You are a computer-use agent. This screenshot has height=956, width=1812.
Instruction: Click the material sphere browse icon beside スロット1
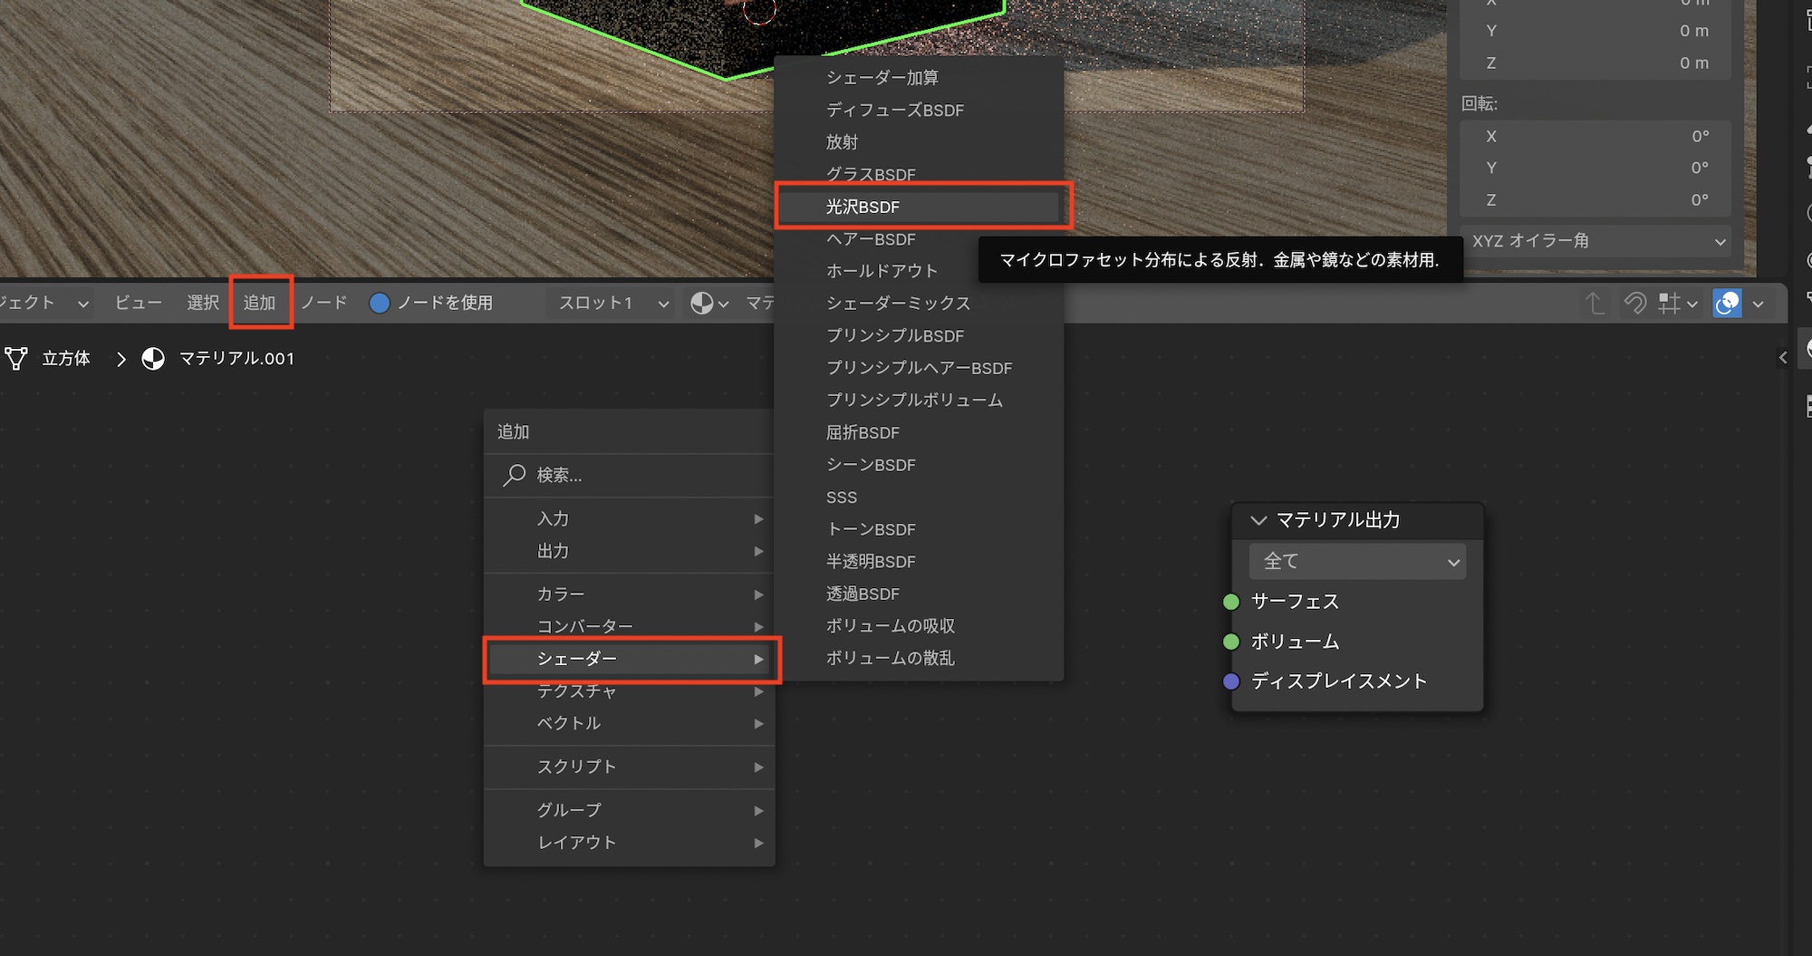point(702,303)
